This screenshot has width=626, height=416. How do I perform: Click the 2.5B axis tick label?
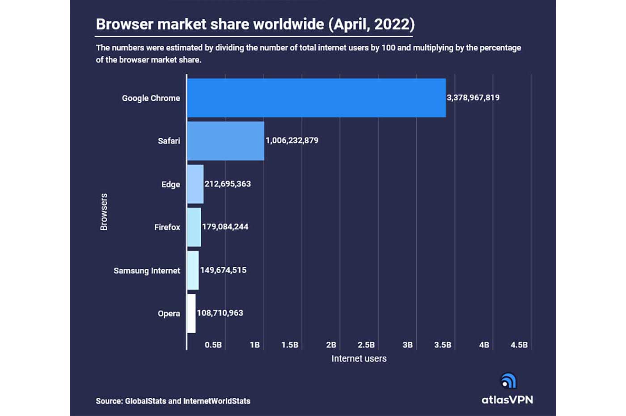click(x=366, y=345)
